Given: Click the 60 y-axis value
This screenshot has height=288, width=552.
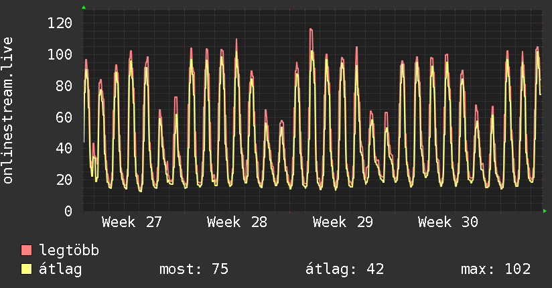Looking at the screenshot, I should click(64, 117).
